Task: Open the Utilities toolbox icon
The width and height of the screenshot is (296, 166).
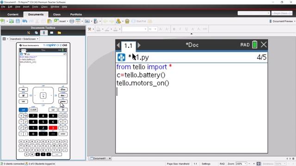Action: [x=51, y=33]
